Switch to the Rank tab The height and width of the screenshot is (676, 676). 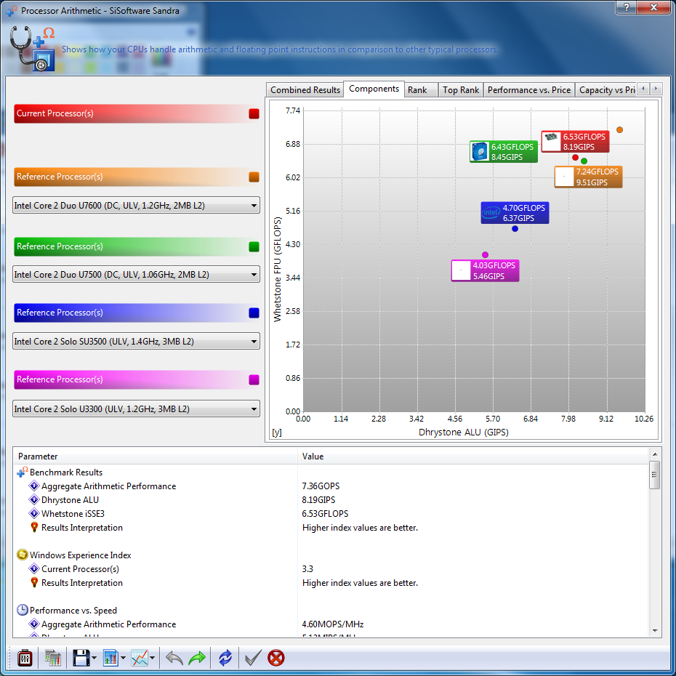(421, 90)
